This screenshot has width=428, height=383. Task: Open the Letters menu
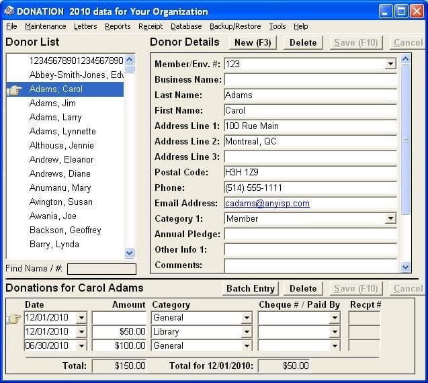pyautogui.click(x=85, y=26)
